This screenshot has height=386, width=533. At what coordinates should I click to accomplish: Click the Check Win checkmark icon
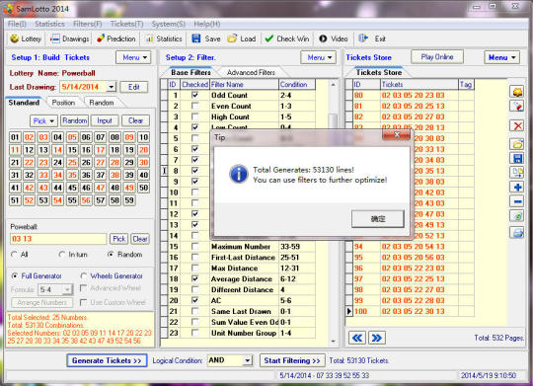click(269, 39)
